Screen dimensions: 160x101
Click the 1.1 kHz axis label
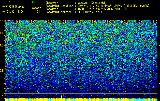click(2, 33)
